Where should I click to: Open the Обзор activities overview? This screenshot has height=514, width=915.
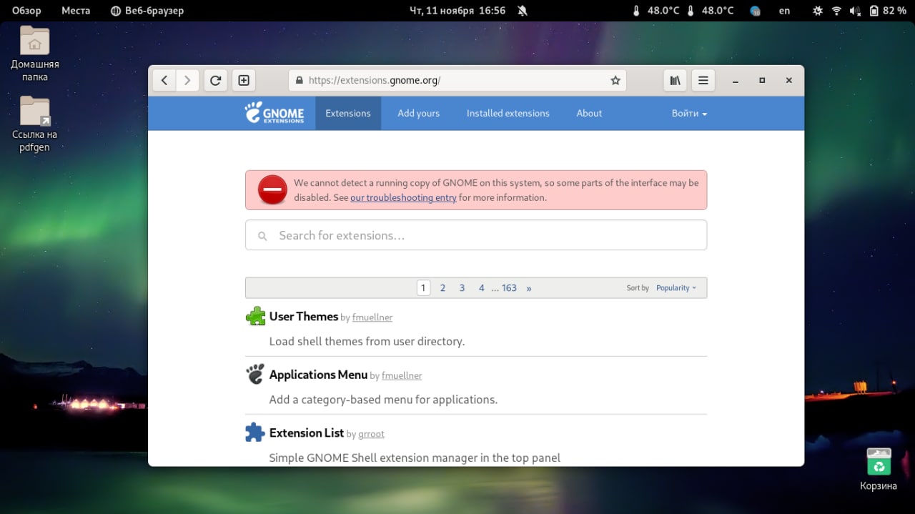[26, 11]
